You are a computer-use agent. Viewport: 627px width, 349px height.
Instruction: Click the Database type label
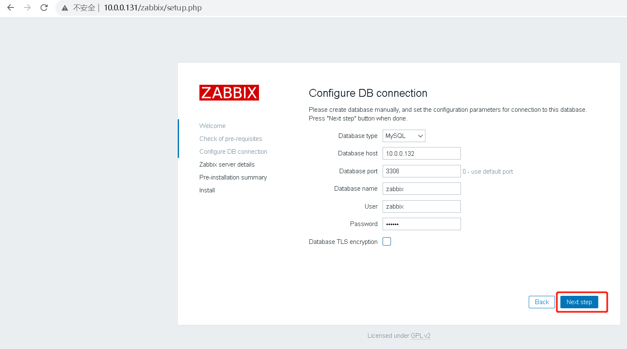pos(358,136)
